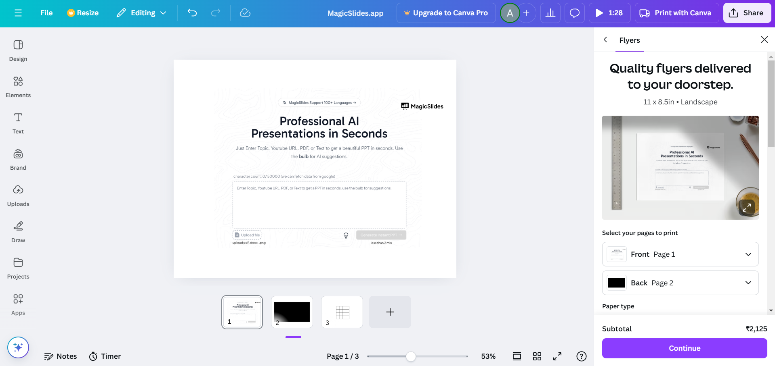Open the Share button

click(x=747, y=13)
